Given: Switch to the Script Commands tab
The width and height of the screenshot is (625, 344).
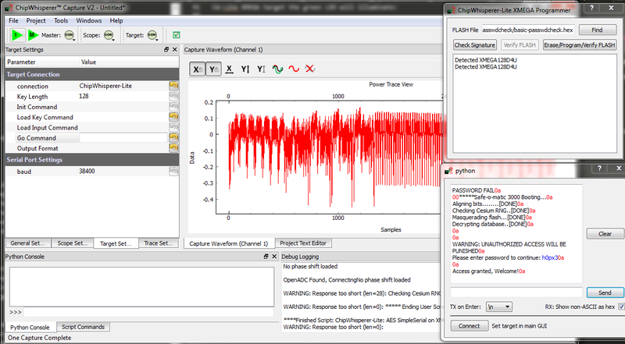Looking at the screenshot, I should click(x=83, y=327).
